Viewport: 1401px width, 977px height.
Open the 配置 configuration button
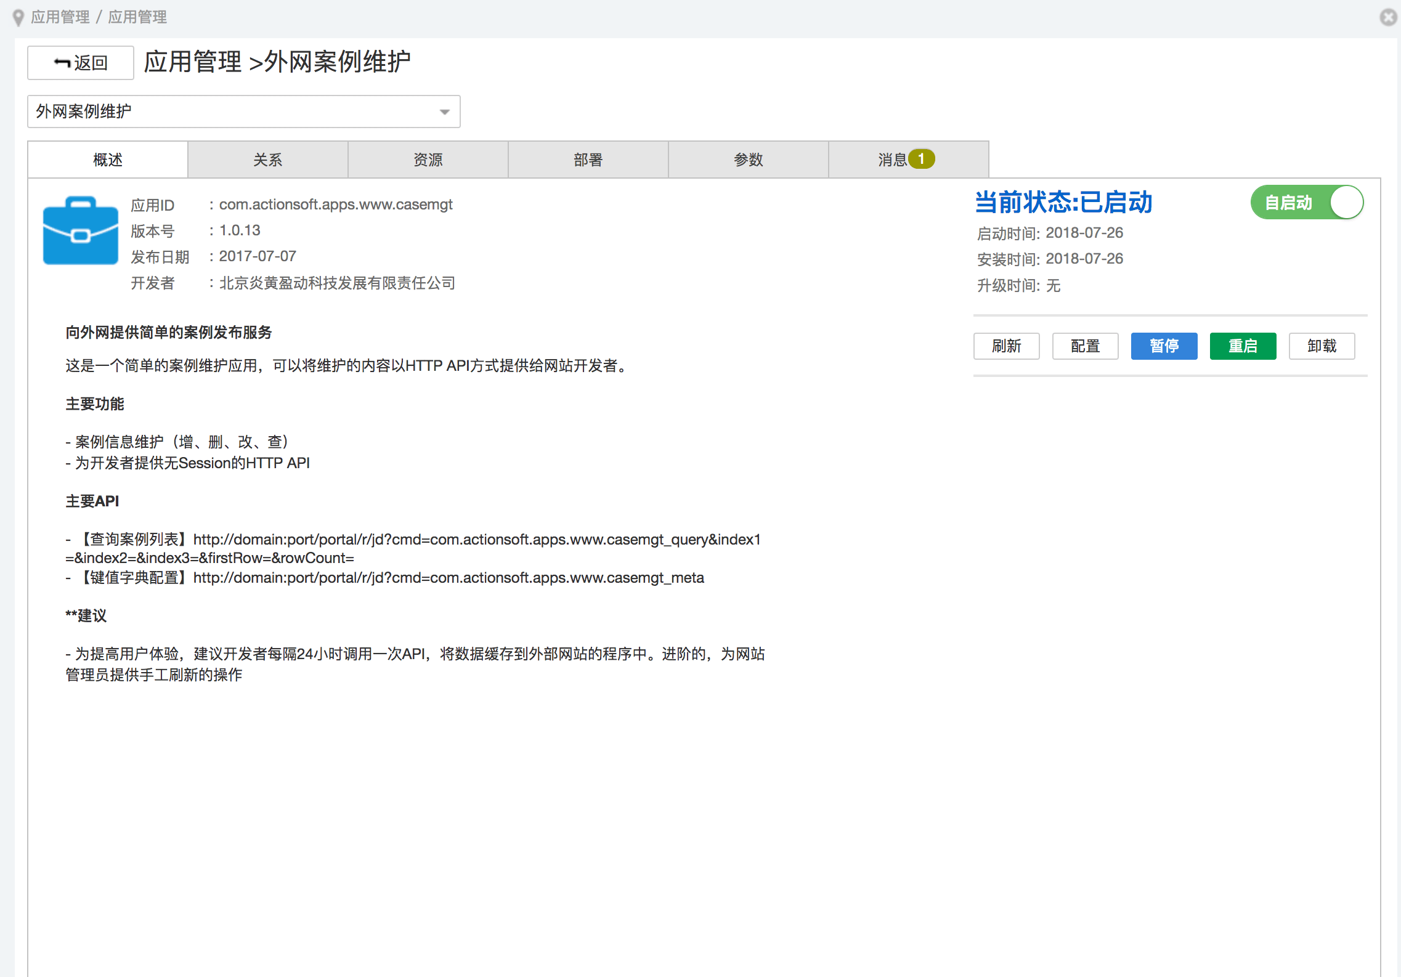pos(1086,346)
